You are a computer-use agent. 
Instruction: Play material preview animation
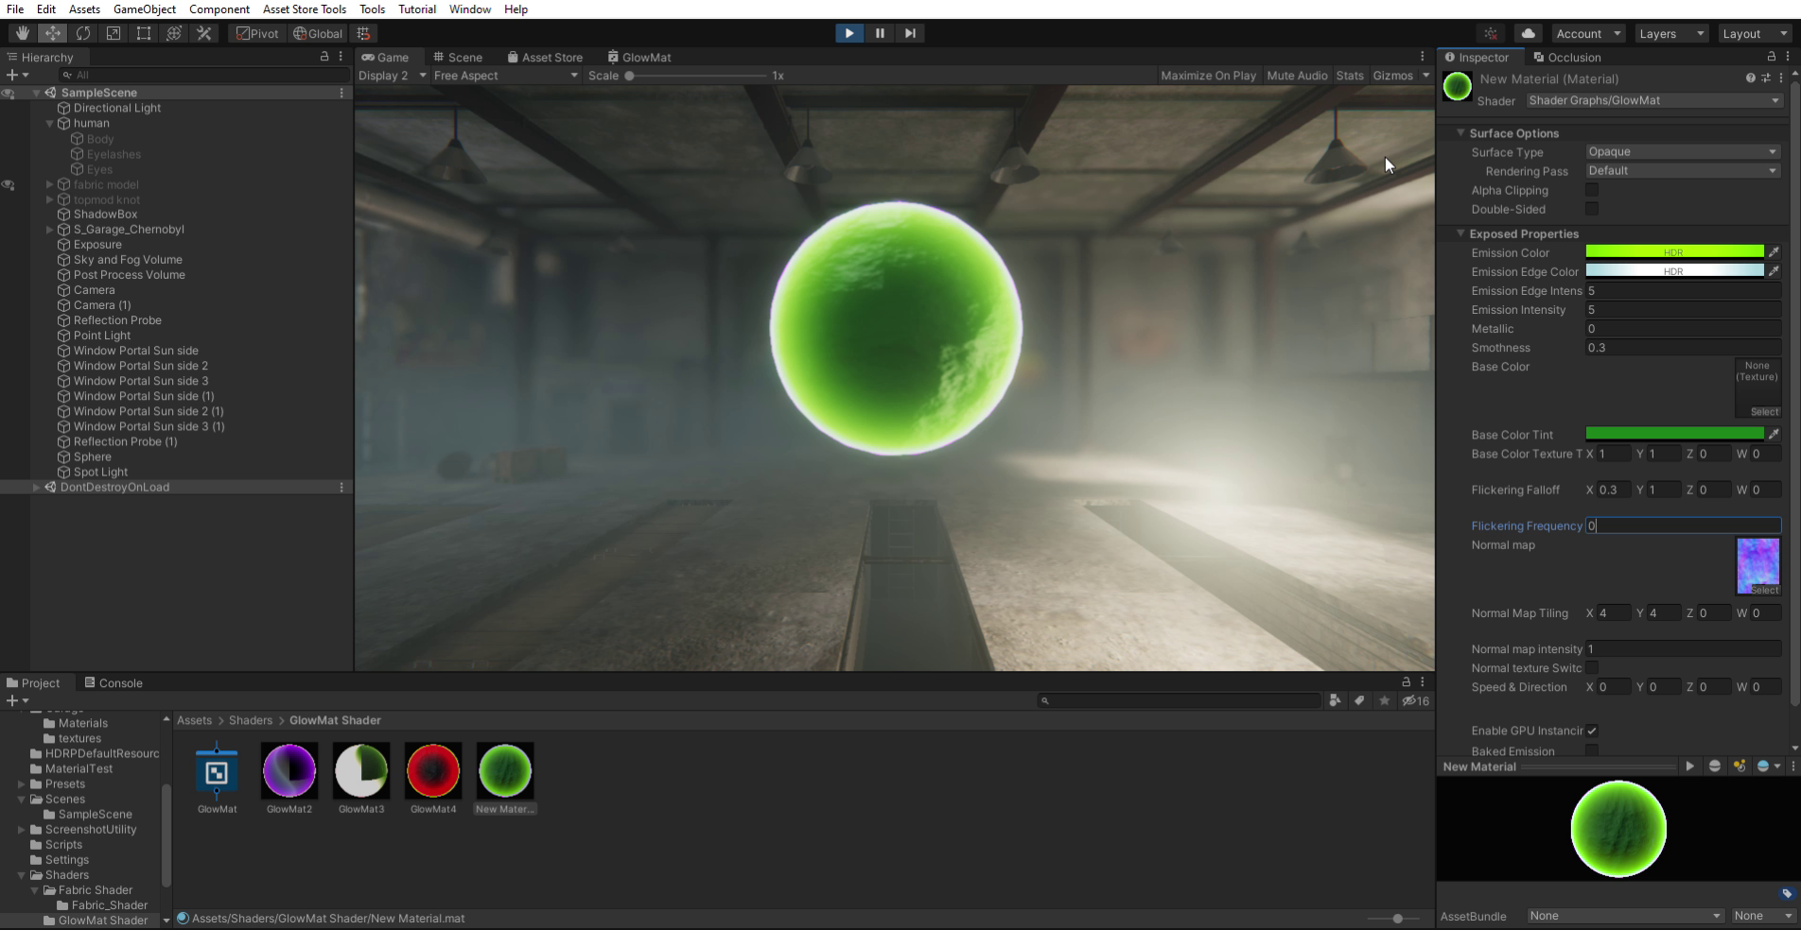point(1689,766)
